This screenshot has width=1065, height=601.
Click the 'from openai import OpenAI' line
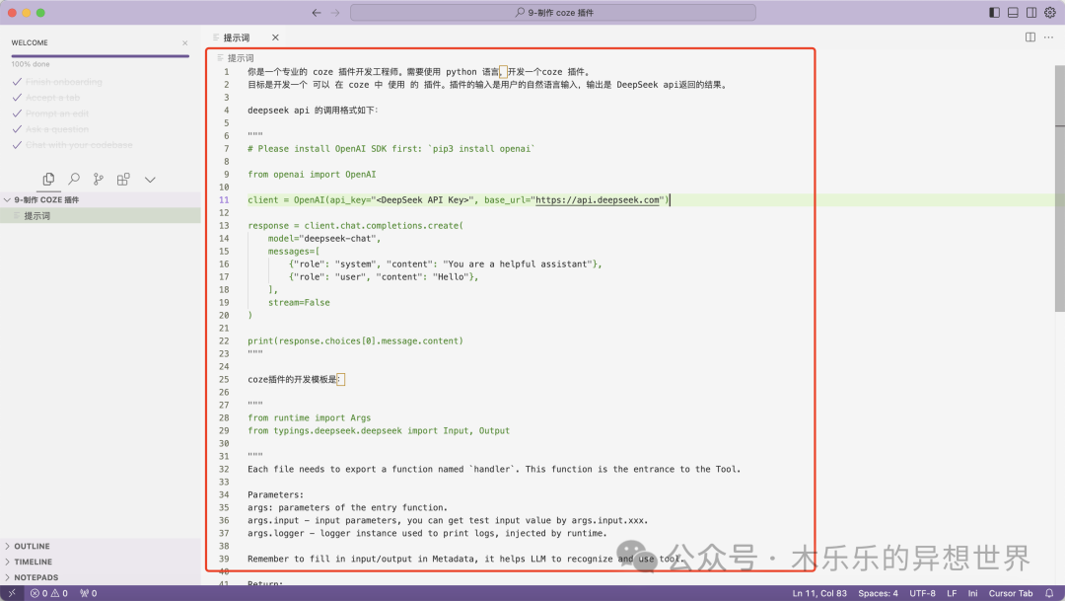tap(312, 174)
